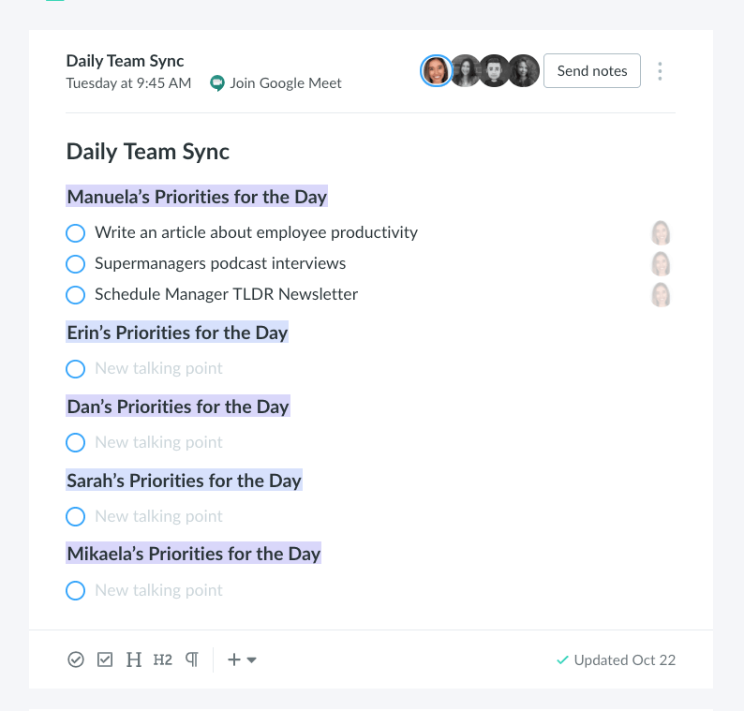Open the three-dot meeting options menu

[660, 71]
